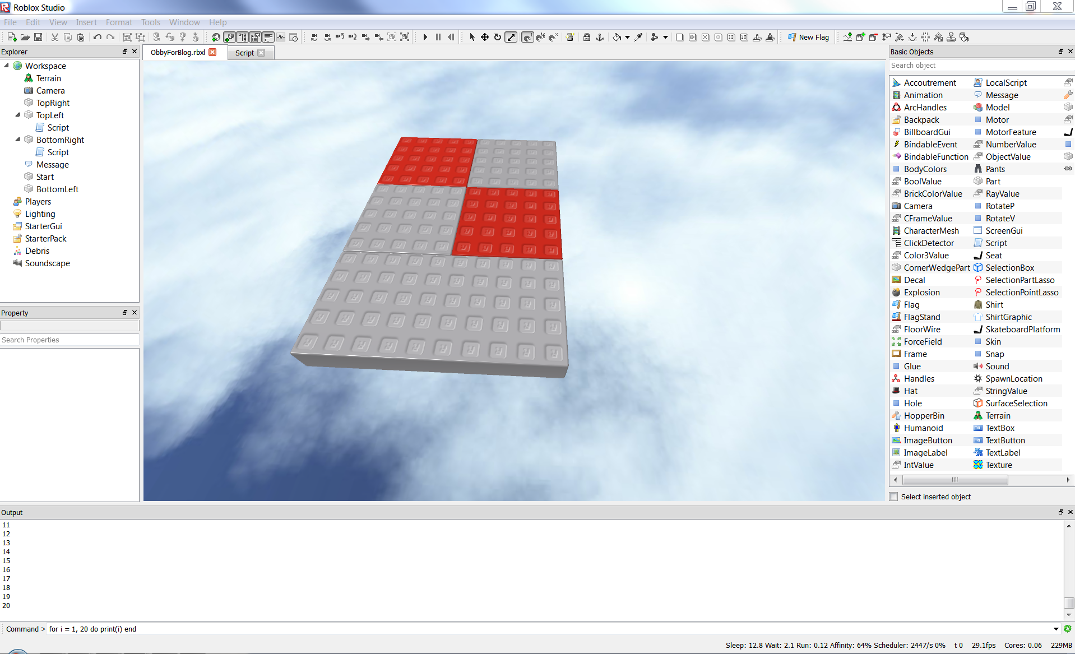The image size is (1075, 654).
Task: Click the Redo arrow icon
Action: [110, 37]
